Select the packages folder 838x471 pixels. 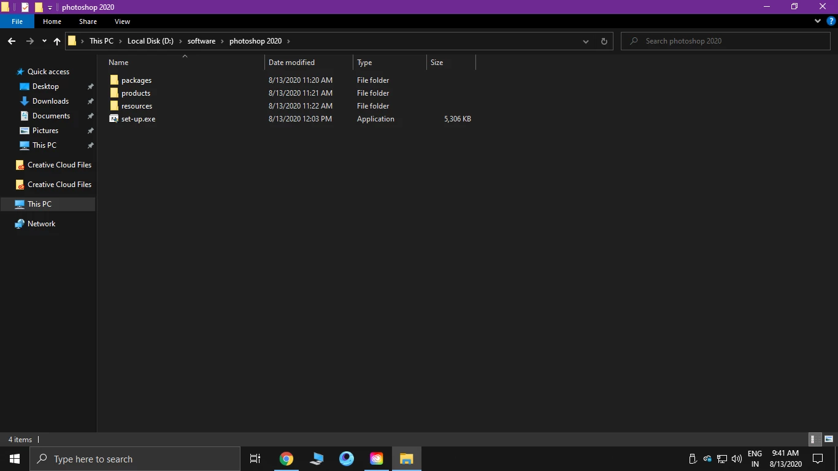131,80
